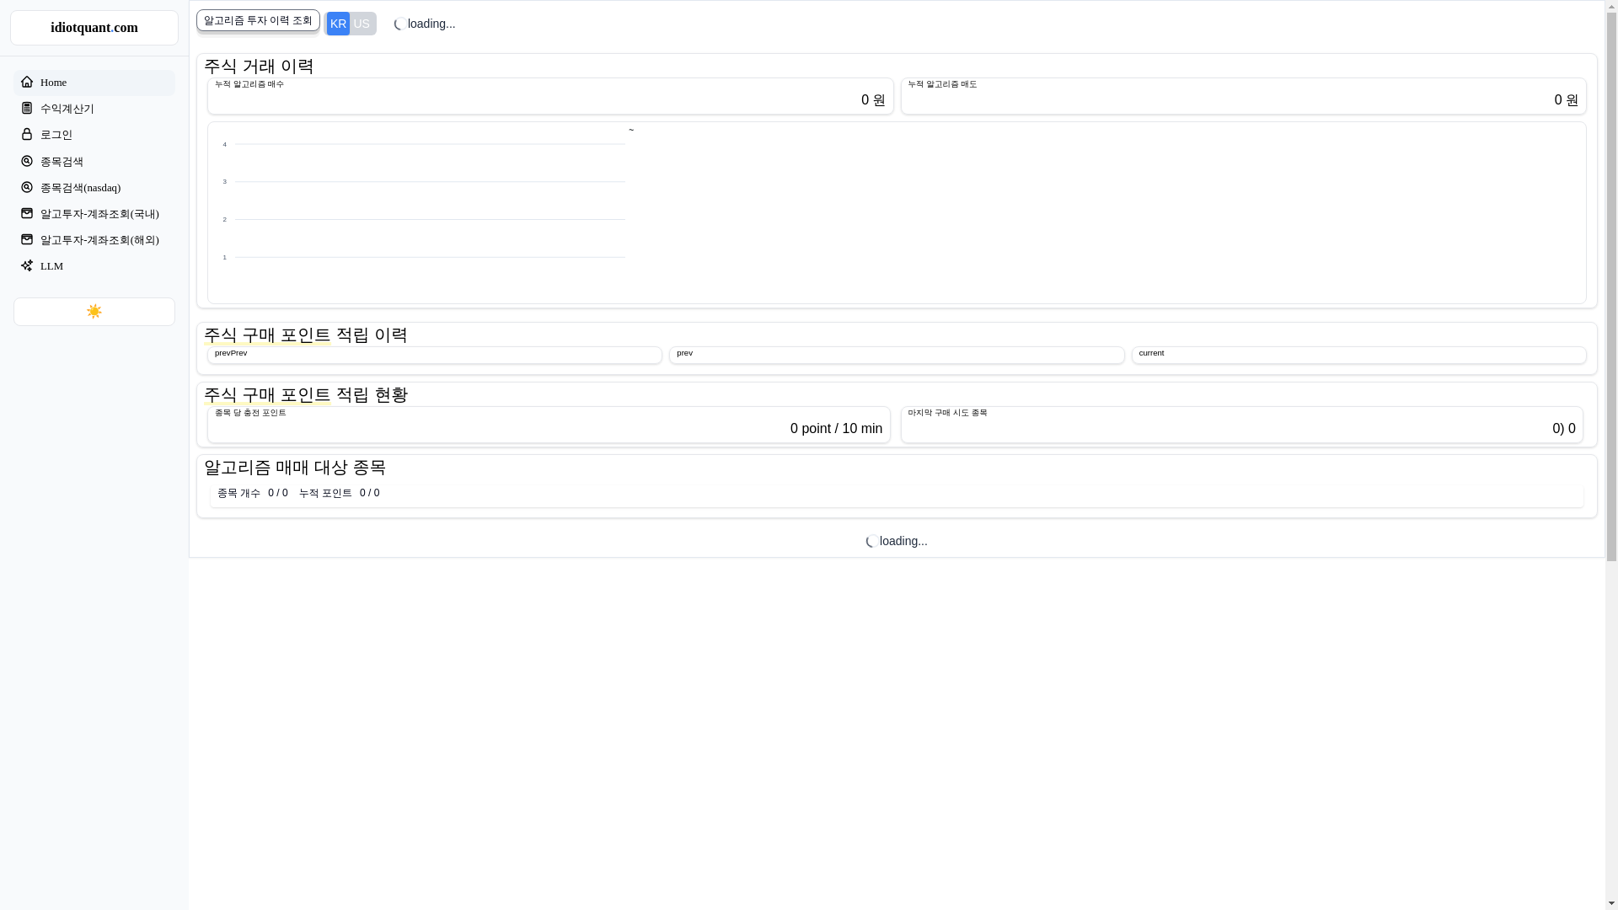Open the 로그인 menu item

(x=94, y=135)
